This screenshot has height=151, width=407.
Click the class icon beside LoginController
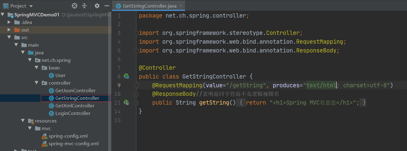pos(51,113)
